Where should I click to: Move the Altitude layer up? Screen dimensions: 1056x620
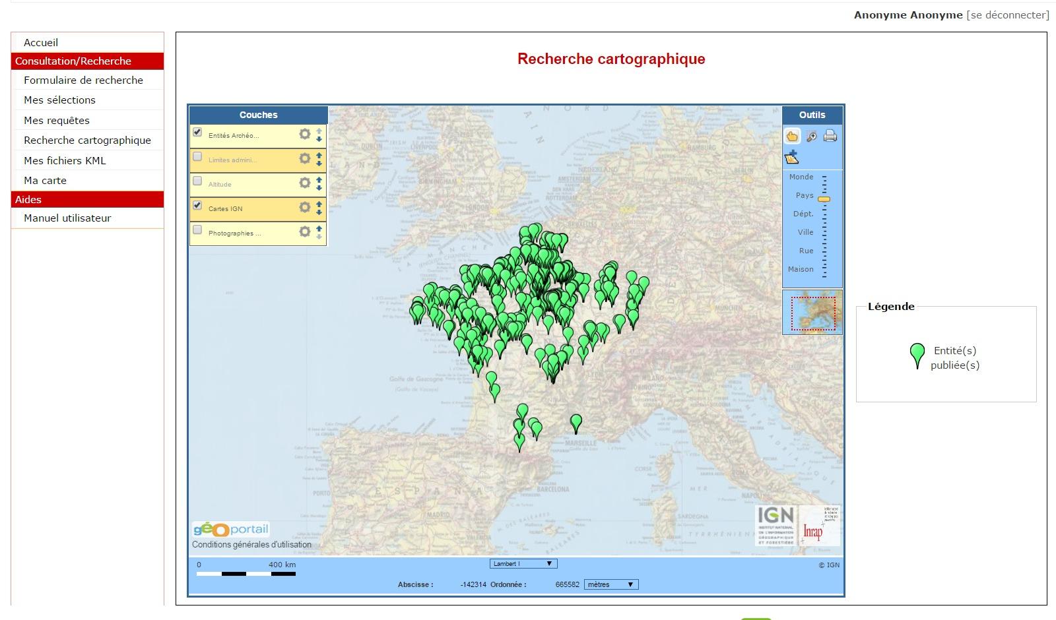pos(319,179)
